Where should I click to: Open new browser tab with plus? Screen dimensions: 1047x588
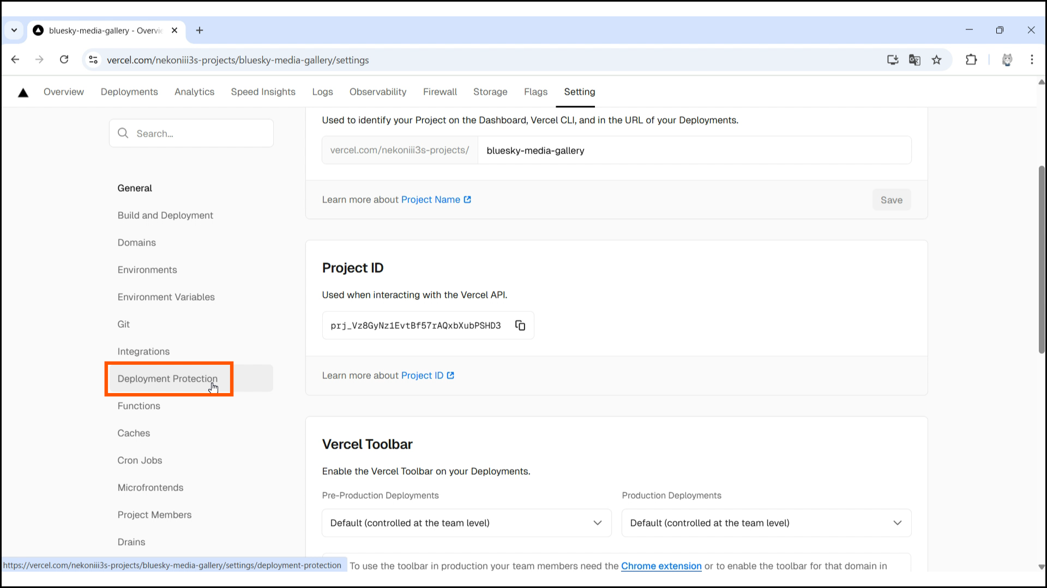pos(200,30)
